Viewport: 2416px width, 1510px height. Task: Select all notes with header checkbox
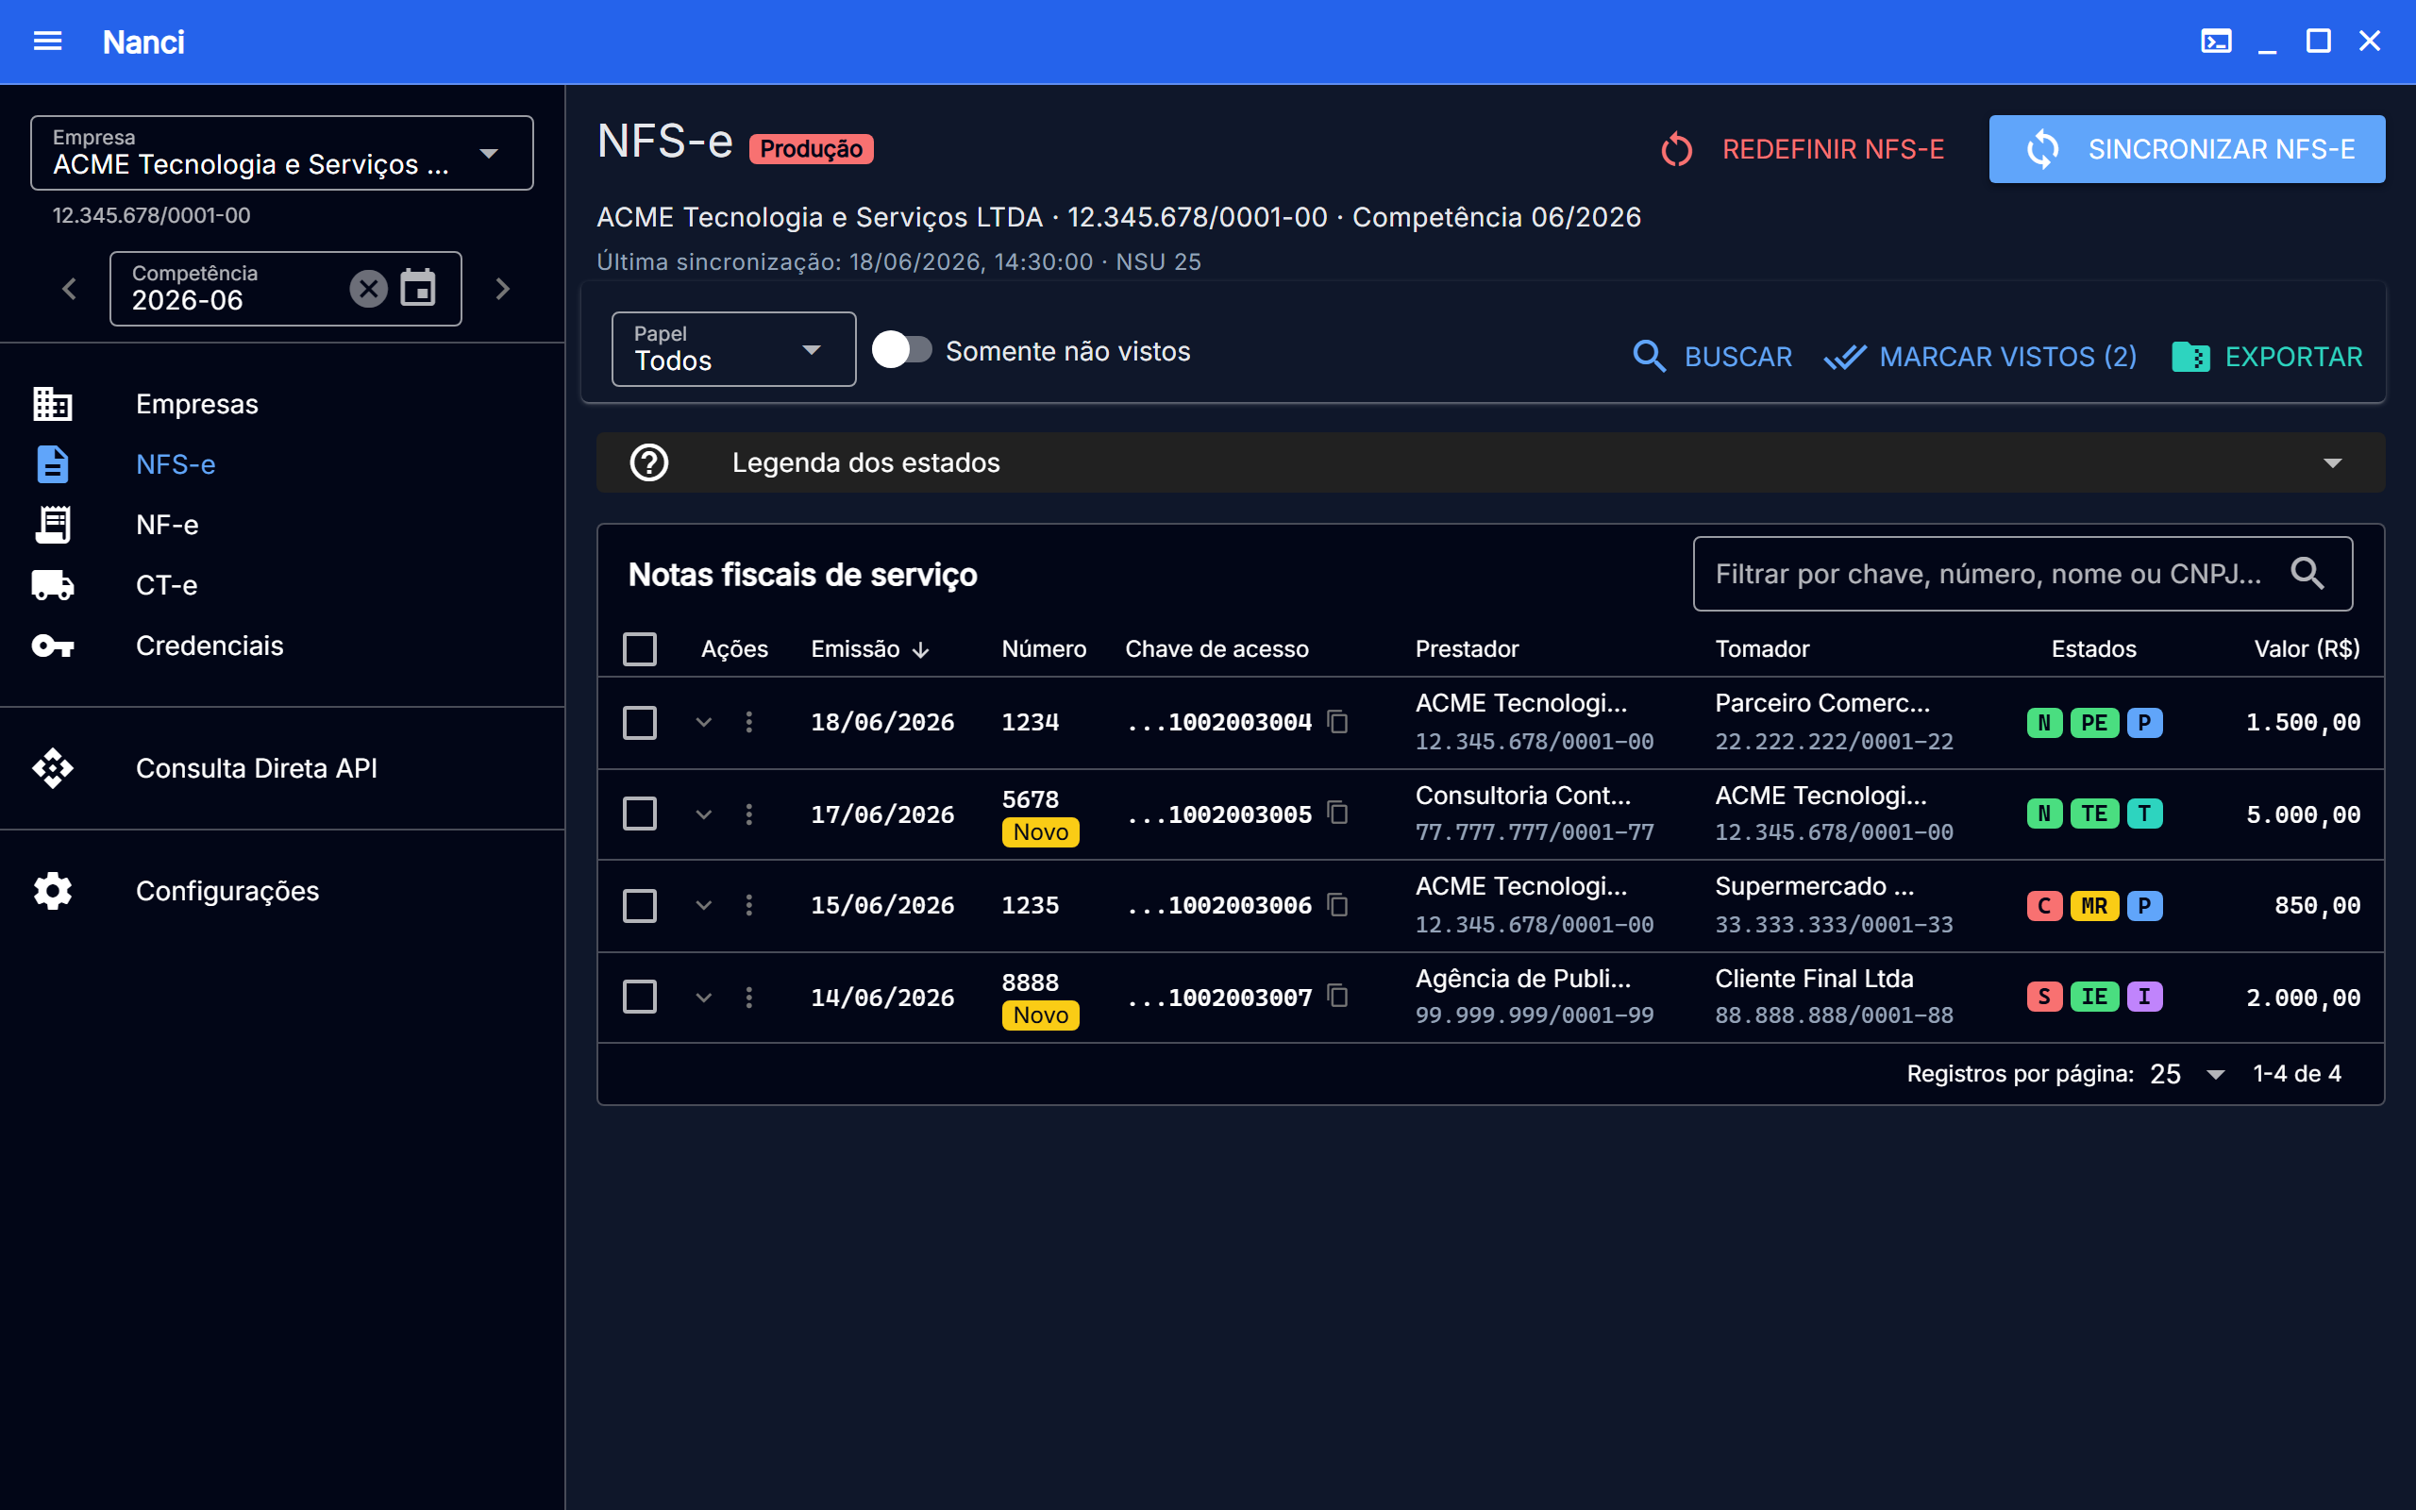click(640, 649)
